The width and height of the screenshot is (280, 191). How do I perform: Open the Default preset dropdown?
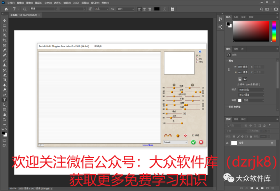point(175,142)
